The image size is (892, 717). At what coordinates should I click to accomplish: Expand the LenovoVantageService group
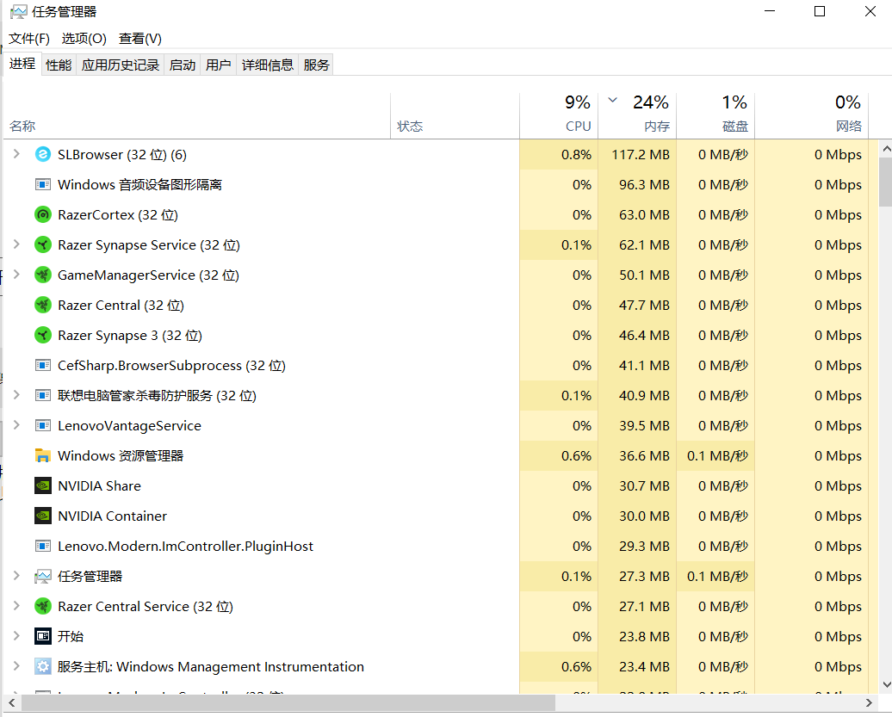coord(16,424)
